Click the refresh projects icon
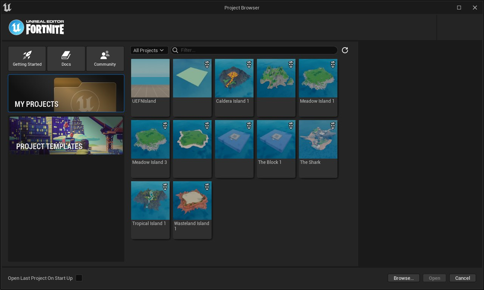Image resolution: width=484 pixels, height=290 pixels. (x=345, y=50)
